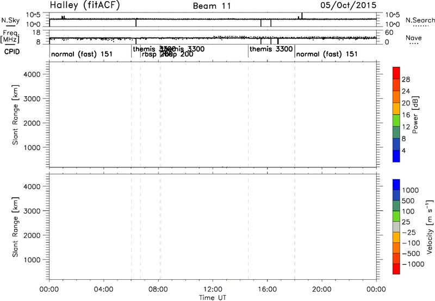Pick the red top segment of Power colorbar
This screenshot has height=301, width=435.
point(396,73)
